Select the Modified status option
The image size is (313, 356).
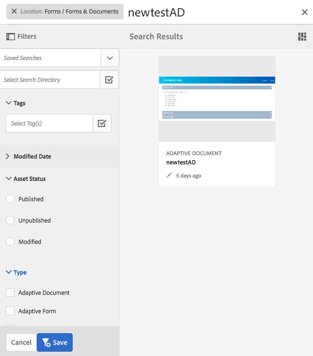click(10, 242)
